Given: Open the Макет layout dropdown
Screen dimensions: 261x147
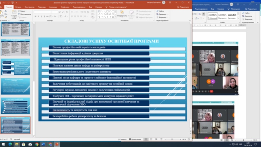Looking at the screenshot, I should tap(22, 11).
